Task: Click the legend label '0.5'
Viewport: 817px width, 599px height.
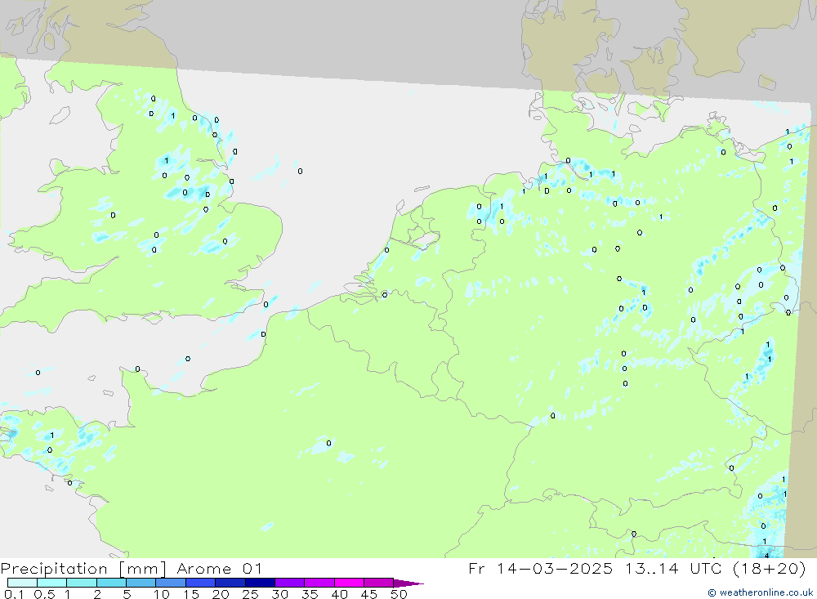Action: click(44, 594)
